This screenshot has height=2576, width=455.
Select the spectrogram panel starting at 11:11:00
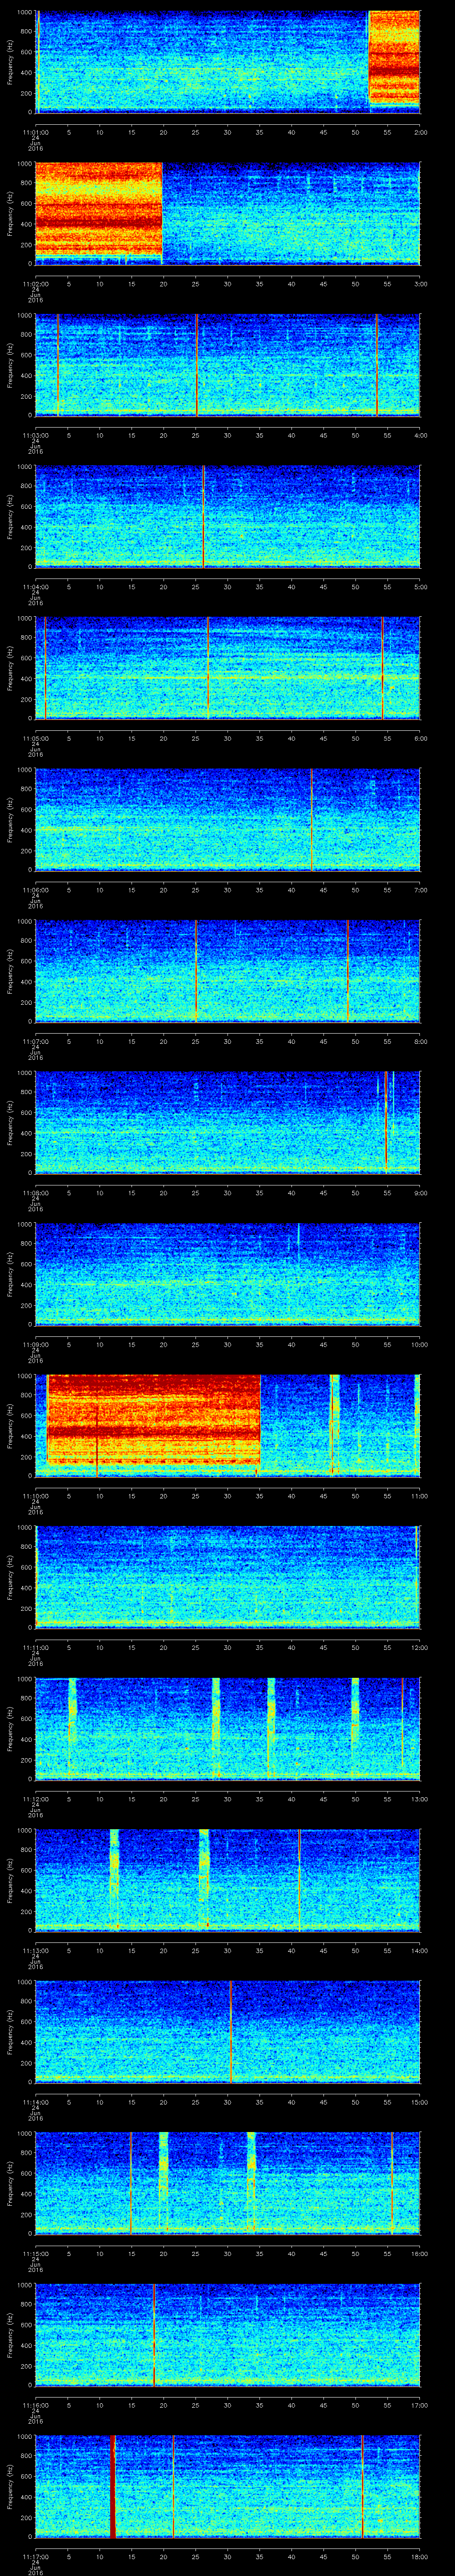click(227, 1577)
